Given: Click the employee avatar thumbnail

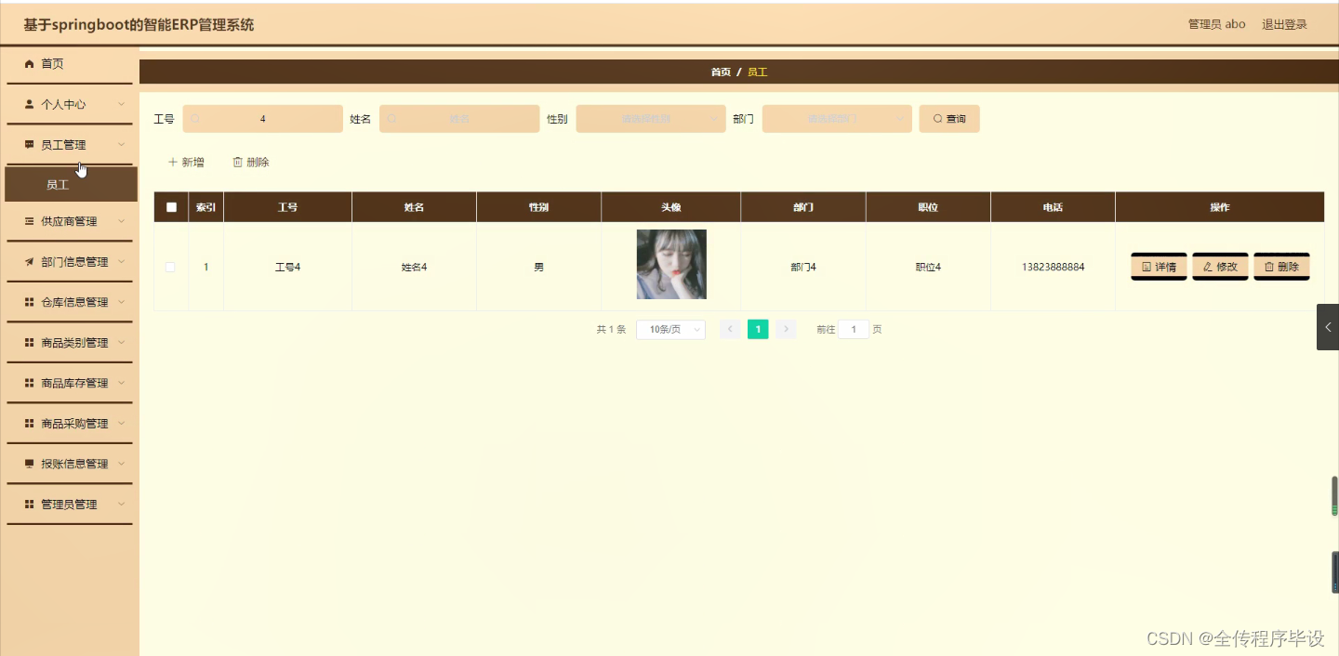Looking at the screenshot, I should point(670,265).
